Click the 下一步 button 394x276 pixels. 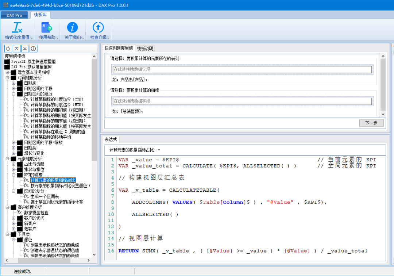click(371, 123)
